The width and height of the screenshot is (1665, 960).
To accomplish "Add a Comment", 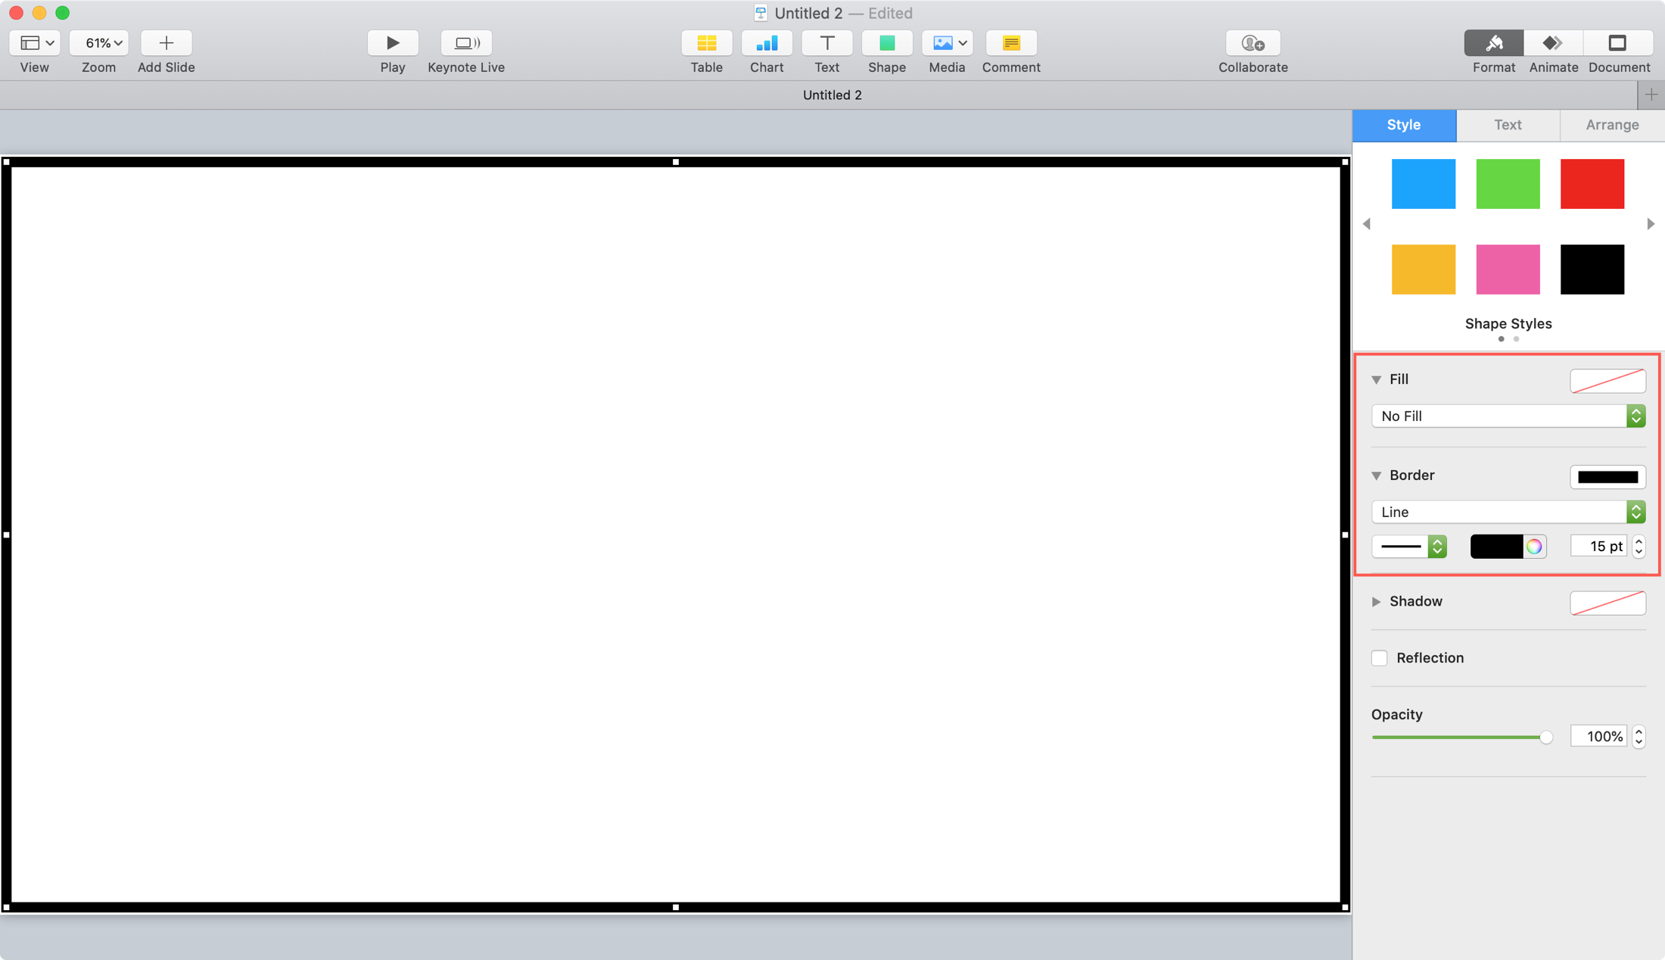I will [x=1011, y=43].
